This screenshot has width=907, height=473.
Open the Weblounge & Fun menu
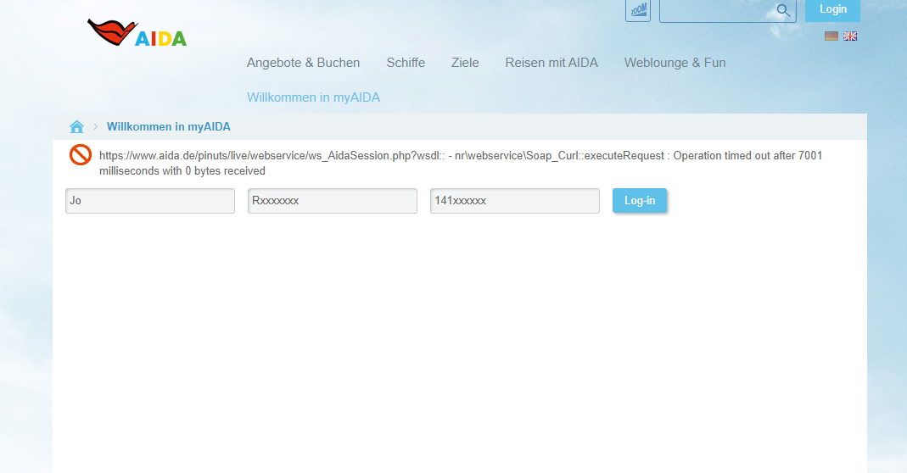(x=675, y=63)
